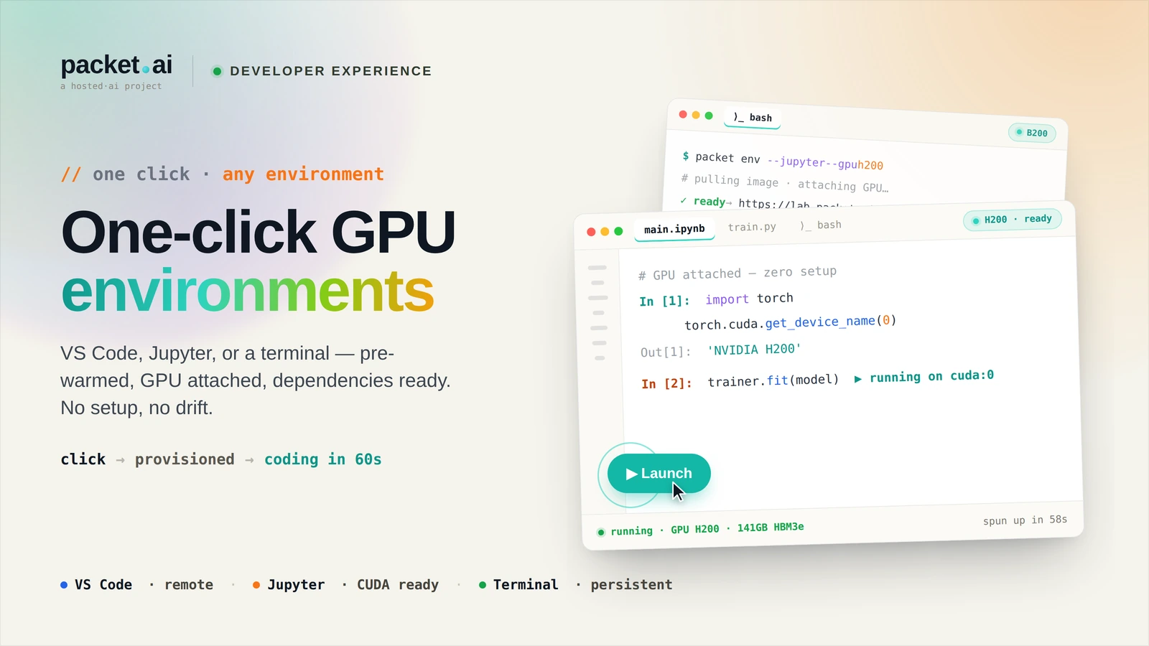Viewport: 1149px width, 646px height.
Task: Open the train.py tab
Action: [752, 227]
